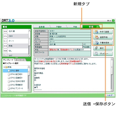The height and width of the screenshot is (116, 116).
Task: Select the テンプレート tab
Action: pos(8,60)
